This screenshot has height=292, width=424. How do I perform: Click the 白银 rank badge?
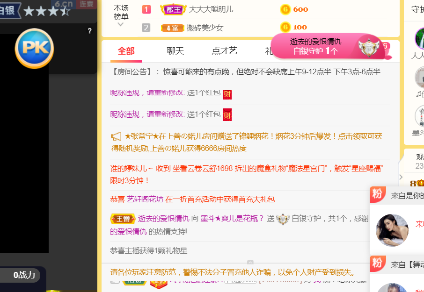point(10,11)
